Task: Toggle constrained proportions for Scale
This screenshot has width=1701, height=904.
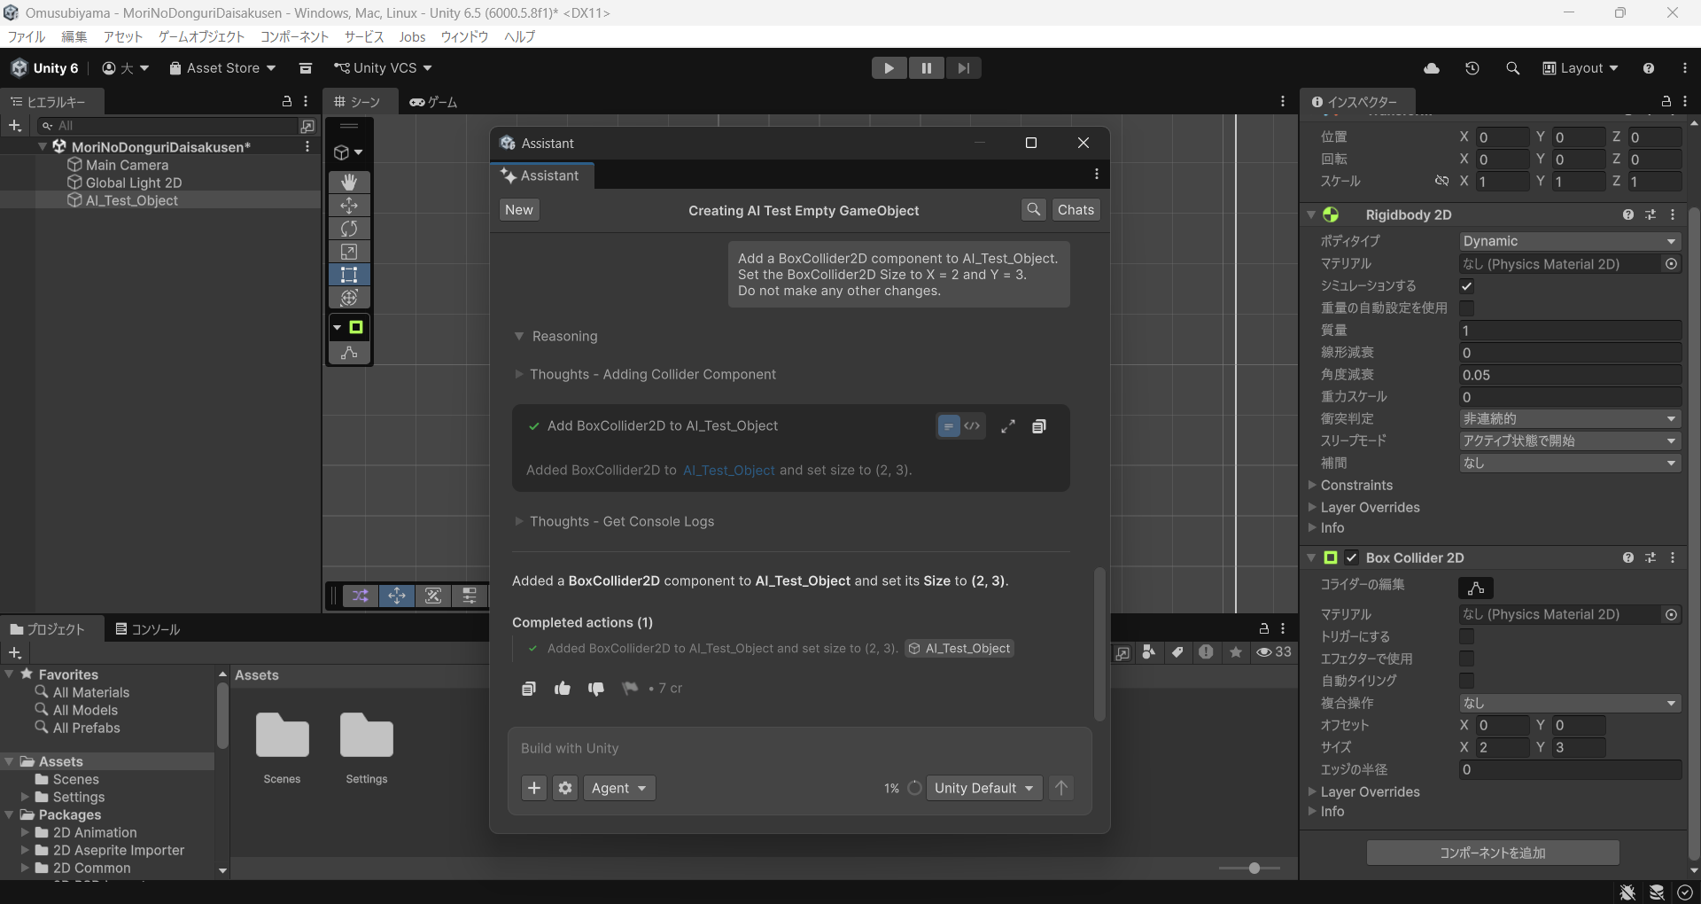Action: click(1441, 181)
